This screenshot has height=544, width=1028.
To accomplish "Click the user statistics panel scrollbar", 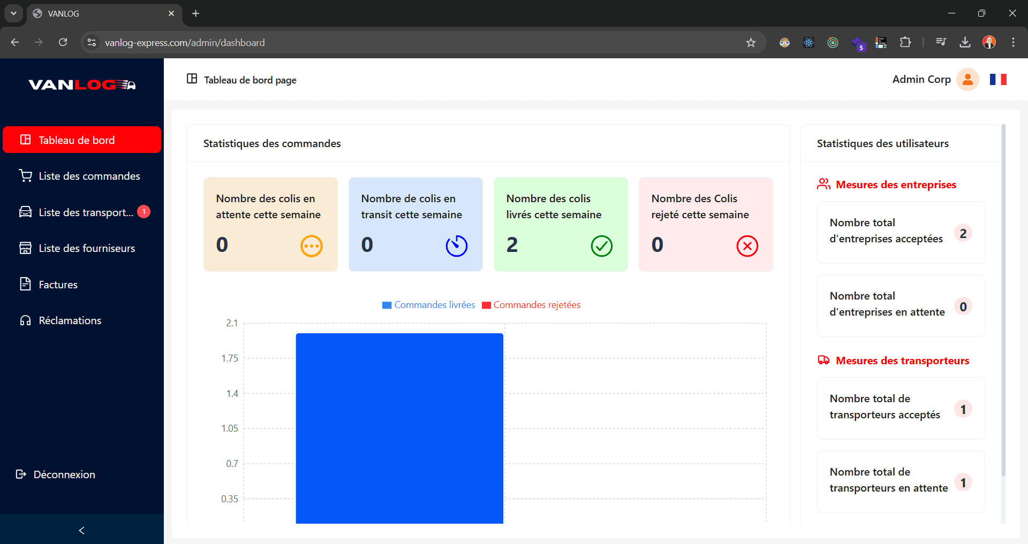I will click(1003, 300).
